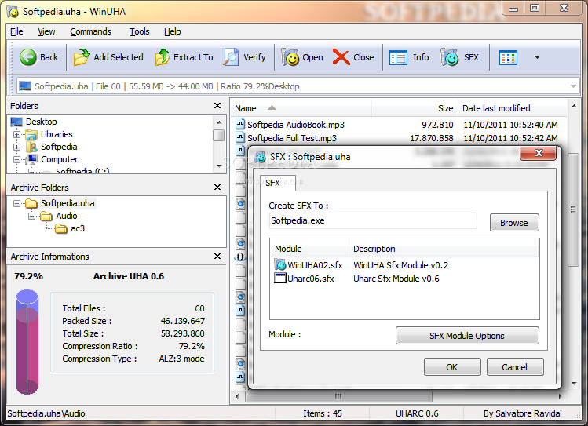The width and height of the screenshot is (588, 426).
Task: Expand the Libraries tree node
Action: (16, 134)
